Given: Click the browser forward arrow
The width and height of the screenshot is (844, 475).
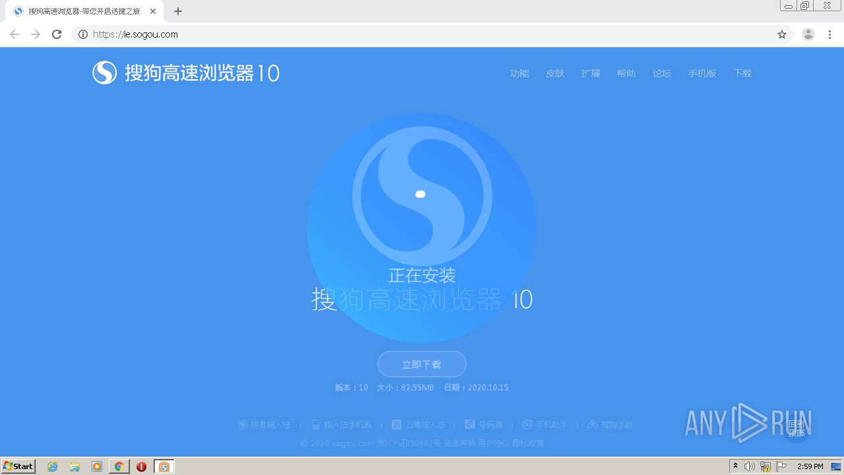Looking at the screenshot, I should pos(36,34).
